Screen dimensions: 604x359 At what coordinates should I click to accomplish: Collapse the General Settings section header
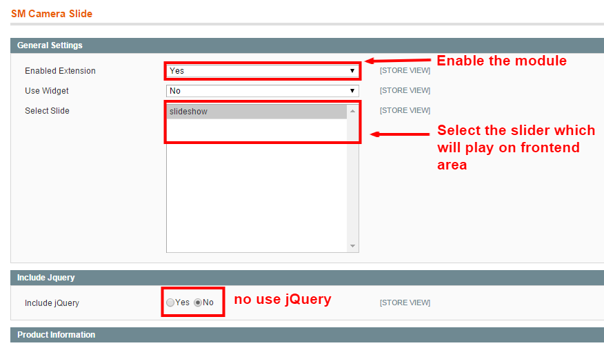click(x=307, y=45)
